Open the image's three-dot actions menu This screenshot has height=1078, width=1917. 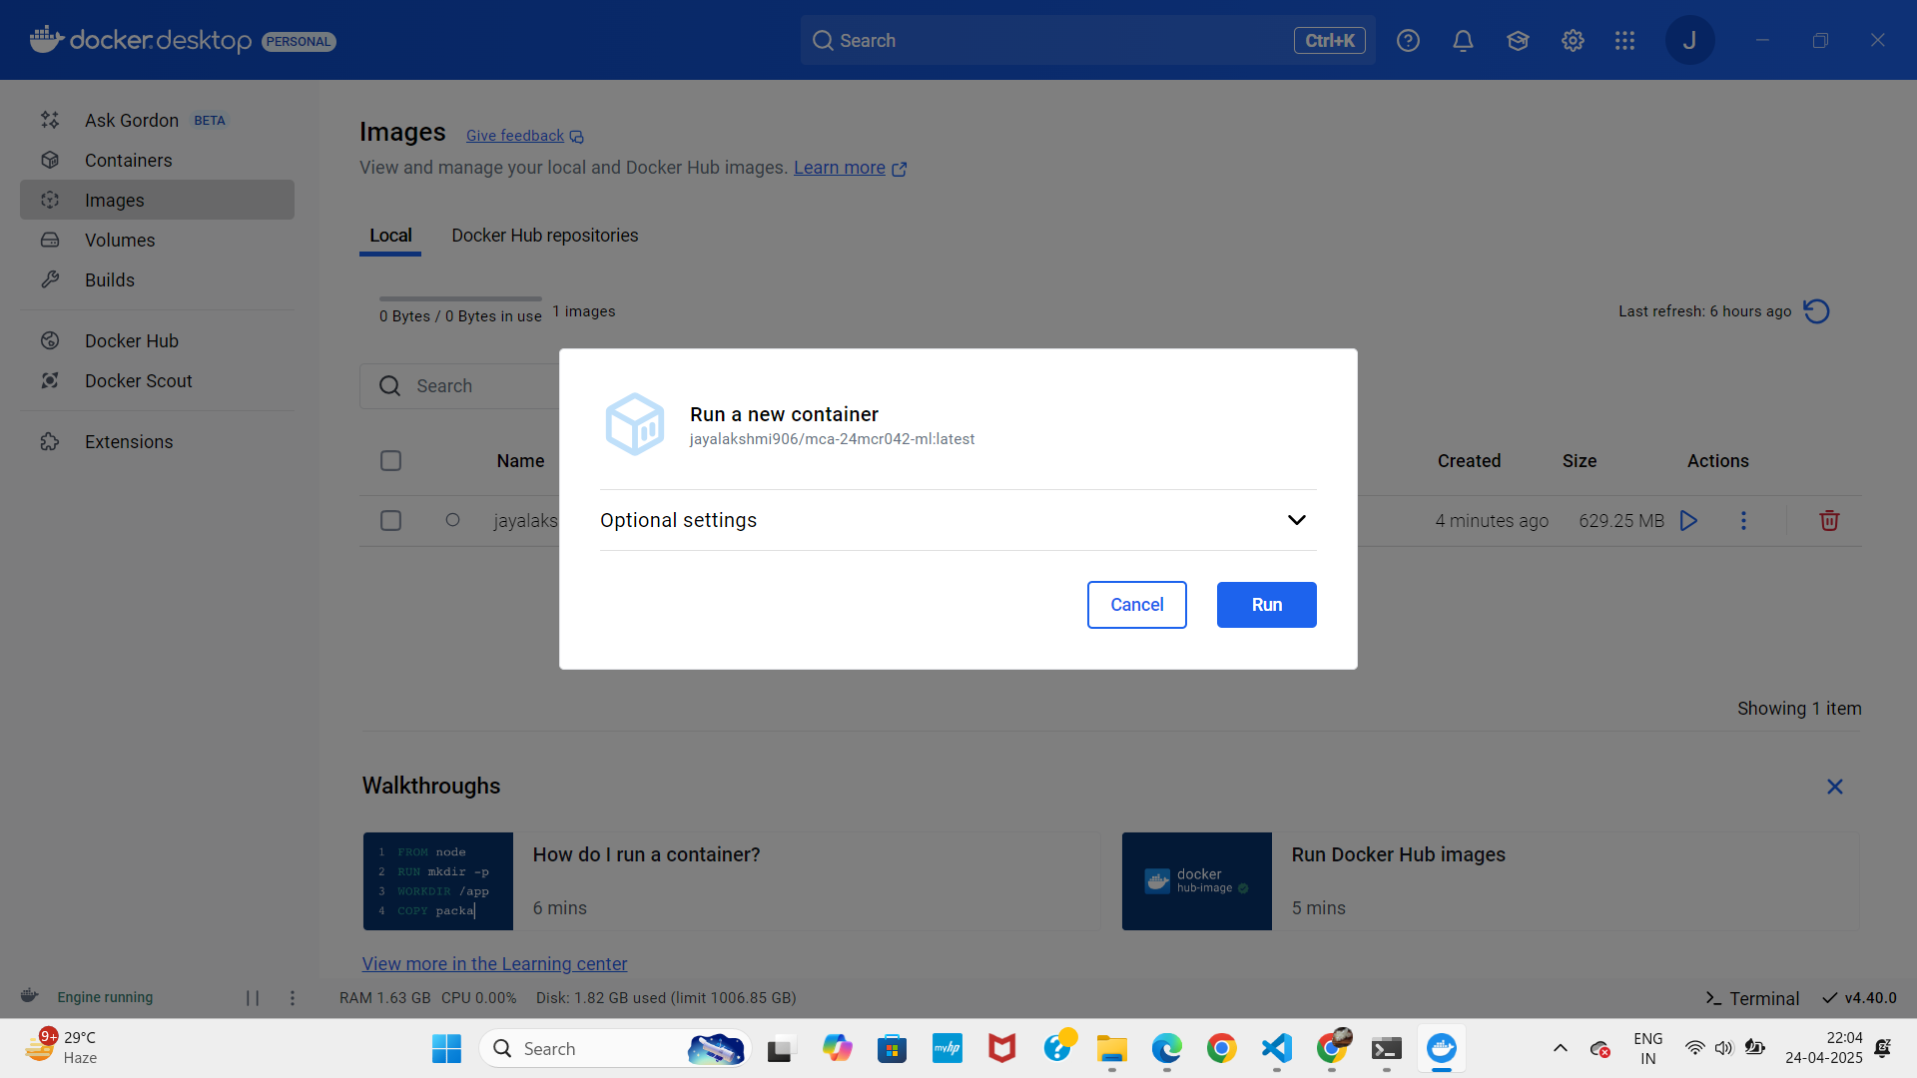(1743, 520)
